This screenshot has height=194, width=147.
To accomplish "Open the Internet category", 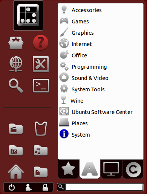I will tap(101, 44).
